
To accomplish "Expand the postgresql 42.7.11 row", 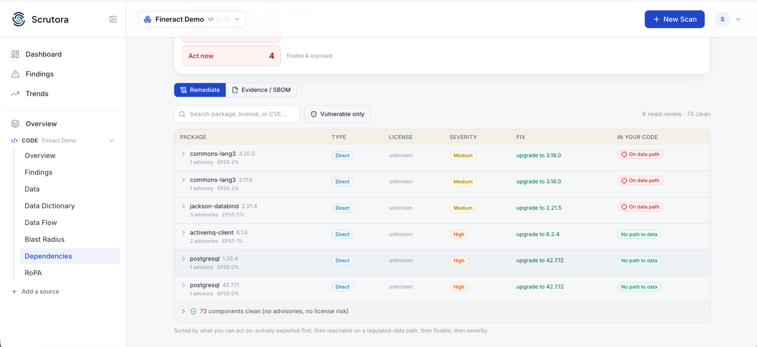I will 183,285.
